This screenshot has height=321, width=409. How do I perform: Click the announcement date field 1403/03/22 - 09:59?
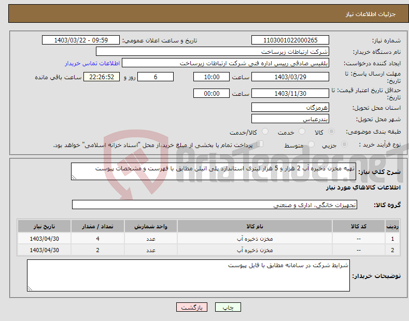[x=81, y=40]
